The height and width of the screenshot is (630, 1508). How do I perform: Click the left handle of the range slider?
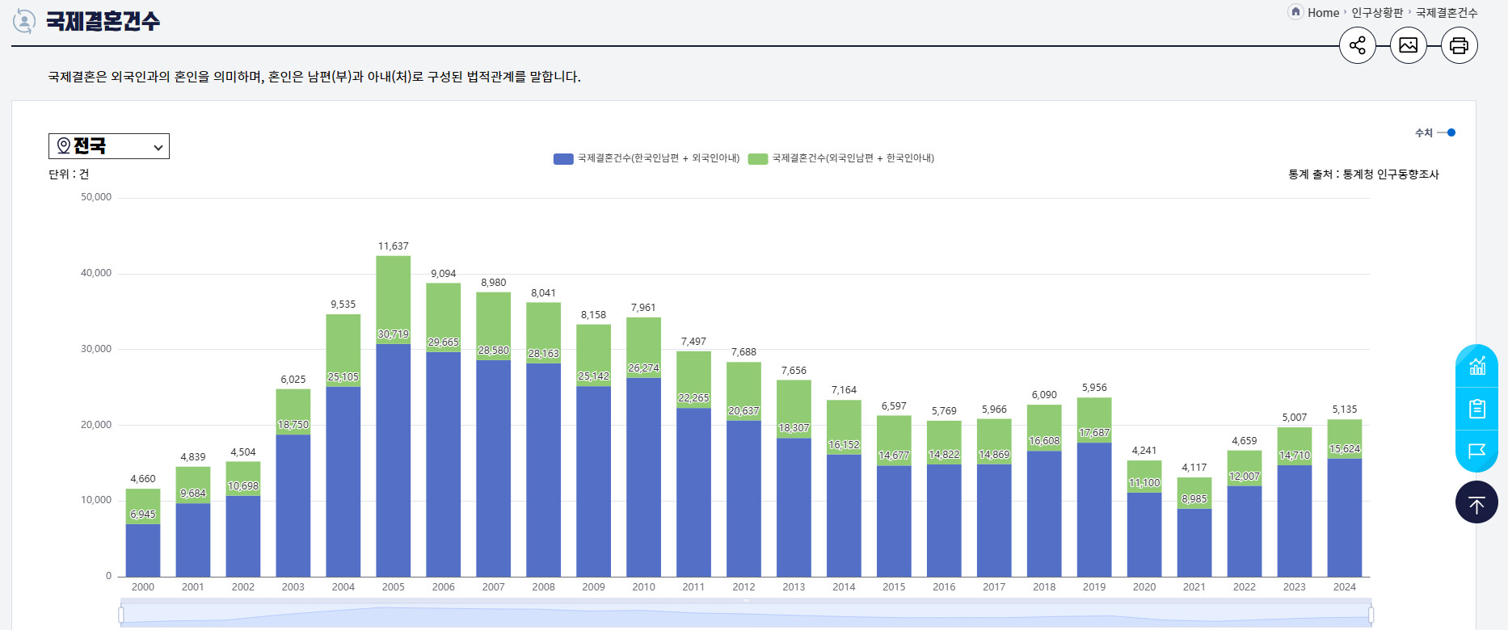pyautogui.click(x=121, y=615)
